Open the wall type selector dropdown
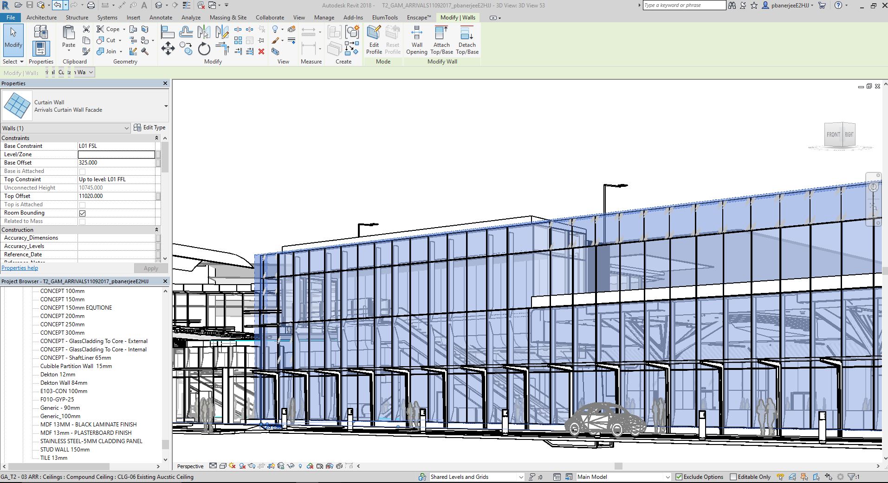This screenshot has width=888, height=483. [x=166, y=106]
